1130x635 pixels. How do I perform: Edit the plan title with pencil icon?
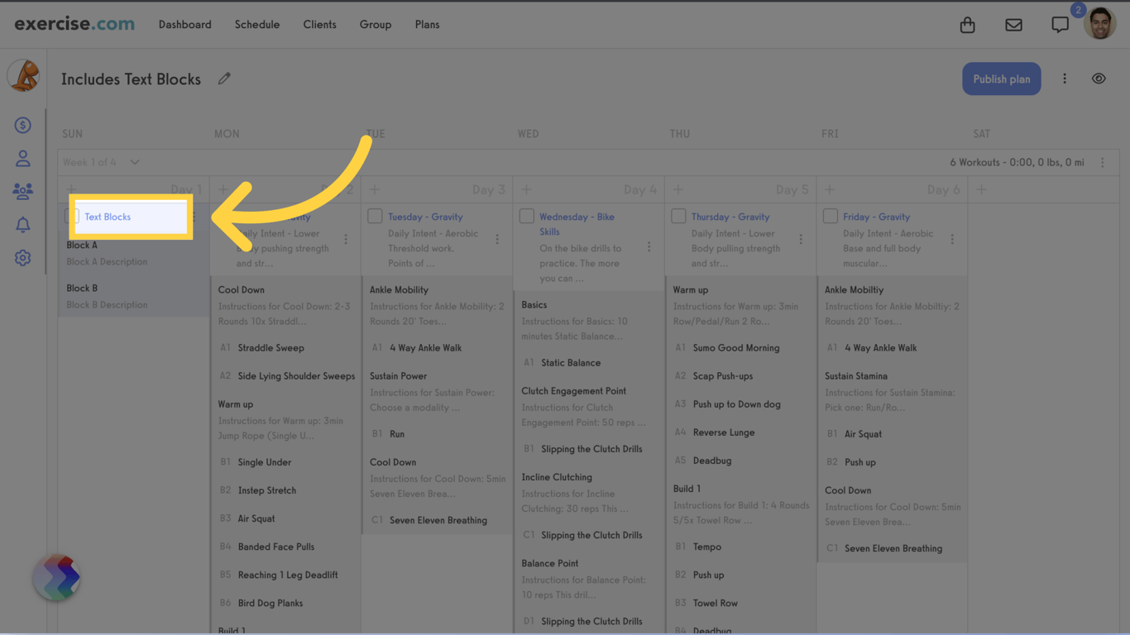pyautogui.click(x=224, y=79)
